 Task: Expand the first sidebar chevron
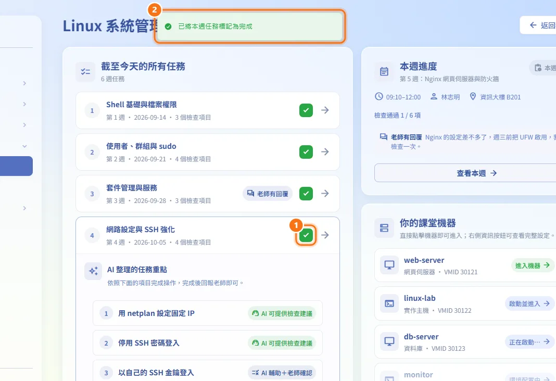24,83
